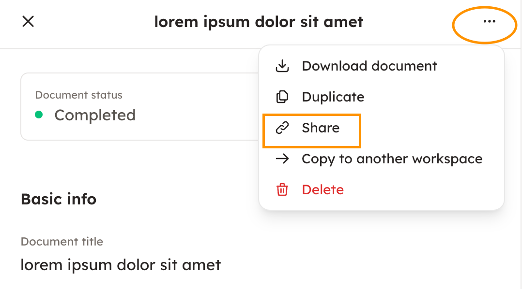The width and height of the screenshot is (522, 289).
Task: Open the three-dot more options menu
Action: tap(489, 22)
